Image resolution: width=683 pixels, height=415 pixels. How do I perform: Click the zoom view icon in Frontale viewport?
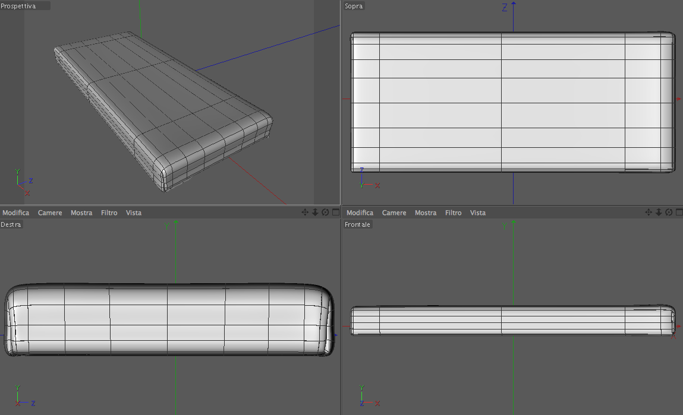[659, 213]
